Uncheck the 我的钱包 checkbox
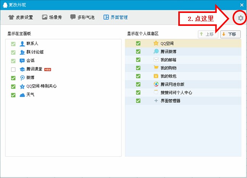Screen dimensions: 247x178 tap(138, 76)
